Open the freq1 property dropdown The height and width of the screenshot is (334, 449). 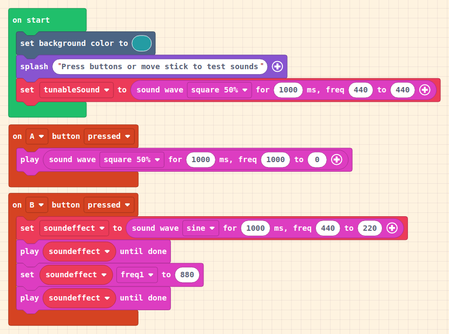tap(137, 275)
